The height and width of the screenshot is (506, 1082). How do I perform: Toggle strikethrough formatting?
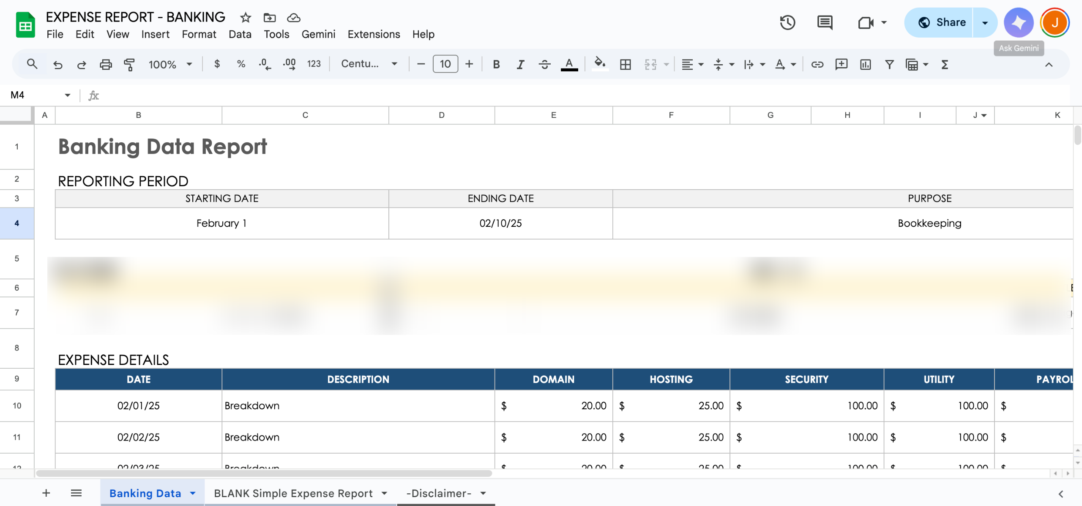pos(544,64)
